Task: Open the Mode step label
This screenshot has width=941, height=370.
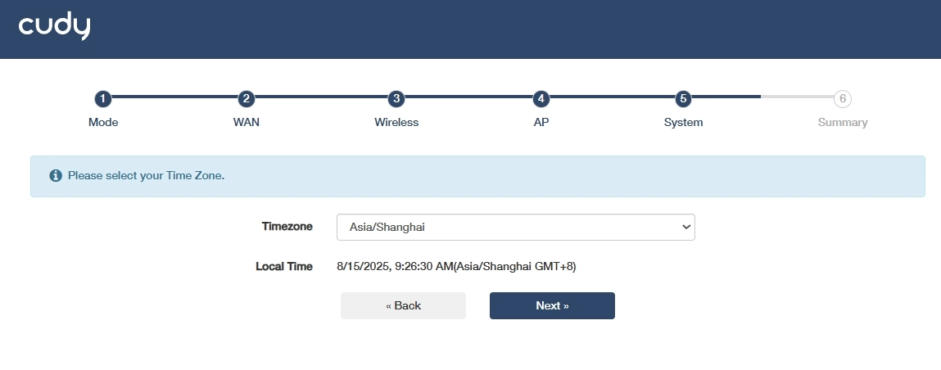Action: (x=103, y=123)
